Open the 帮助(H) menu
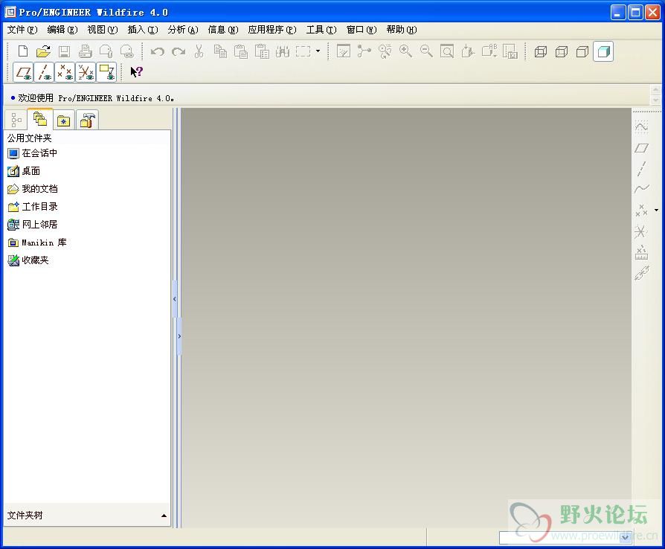The height and width of the screenshot is (549, 665). tap(401, 30)
